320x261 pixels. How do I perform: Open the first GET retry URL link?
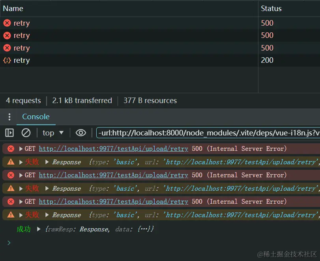[x=114, y=149]
